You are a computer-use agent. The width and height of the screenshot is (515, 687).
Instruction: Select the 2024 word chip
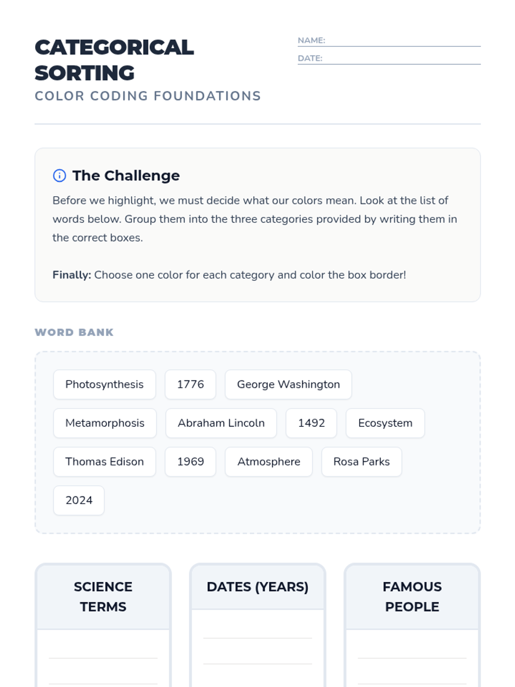point(79,500)
